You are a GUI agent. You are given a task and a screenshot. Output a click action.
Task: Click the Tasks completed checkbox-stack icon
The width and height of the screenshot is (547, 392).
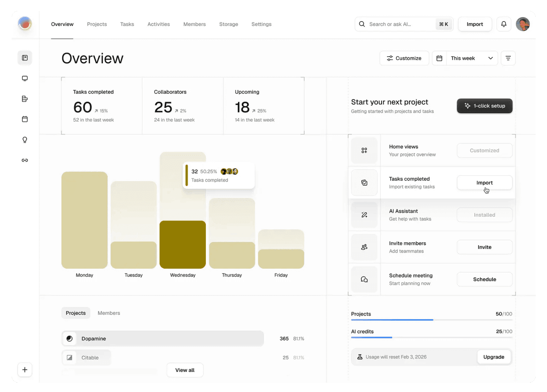click(x=364, y=183)
